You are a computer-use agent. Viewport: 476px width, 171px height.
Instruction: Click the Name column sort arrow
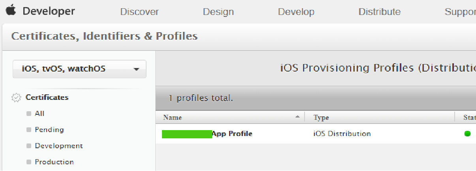click(297, 117)
